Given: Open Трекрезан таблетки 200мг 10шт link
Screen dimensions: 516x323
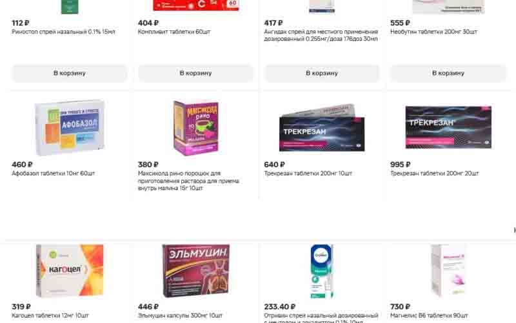Looking at the screenshot, I should [x=308, y=173].
